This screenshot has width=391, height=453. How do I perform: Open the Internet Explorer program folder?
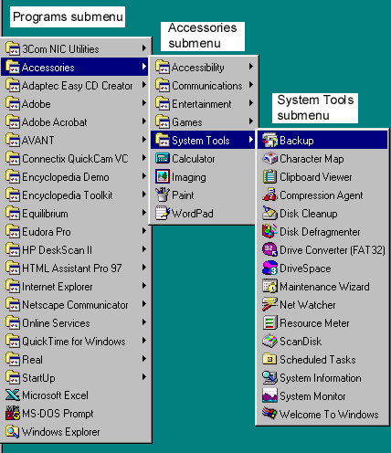75,287
